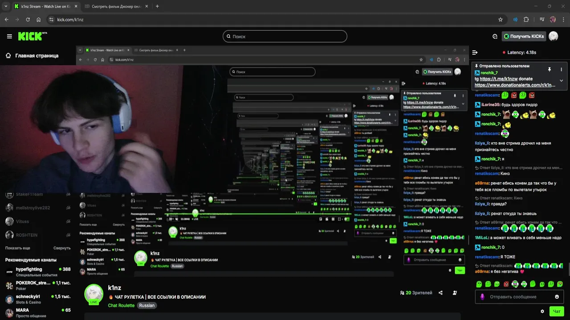Image resolution: width=570 pixels, height=320 pixels.
Task: Click the chat panel vertical scrollbar
Action: [568, 269]
